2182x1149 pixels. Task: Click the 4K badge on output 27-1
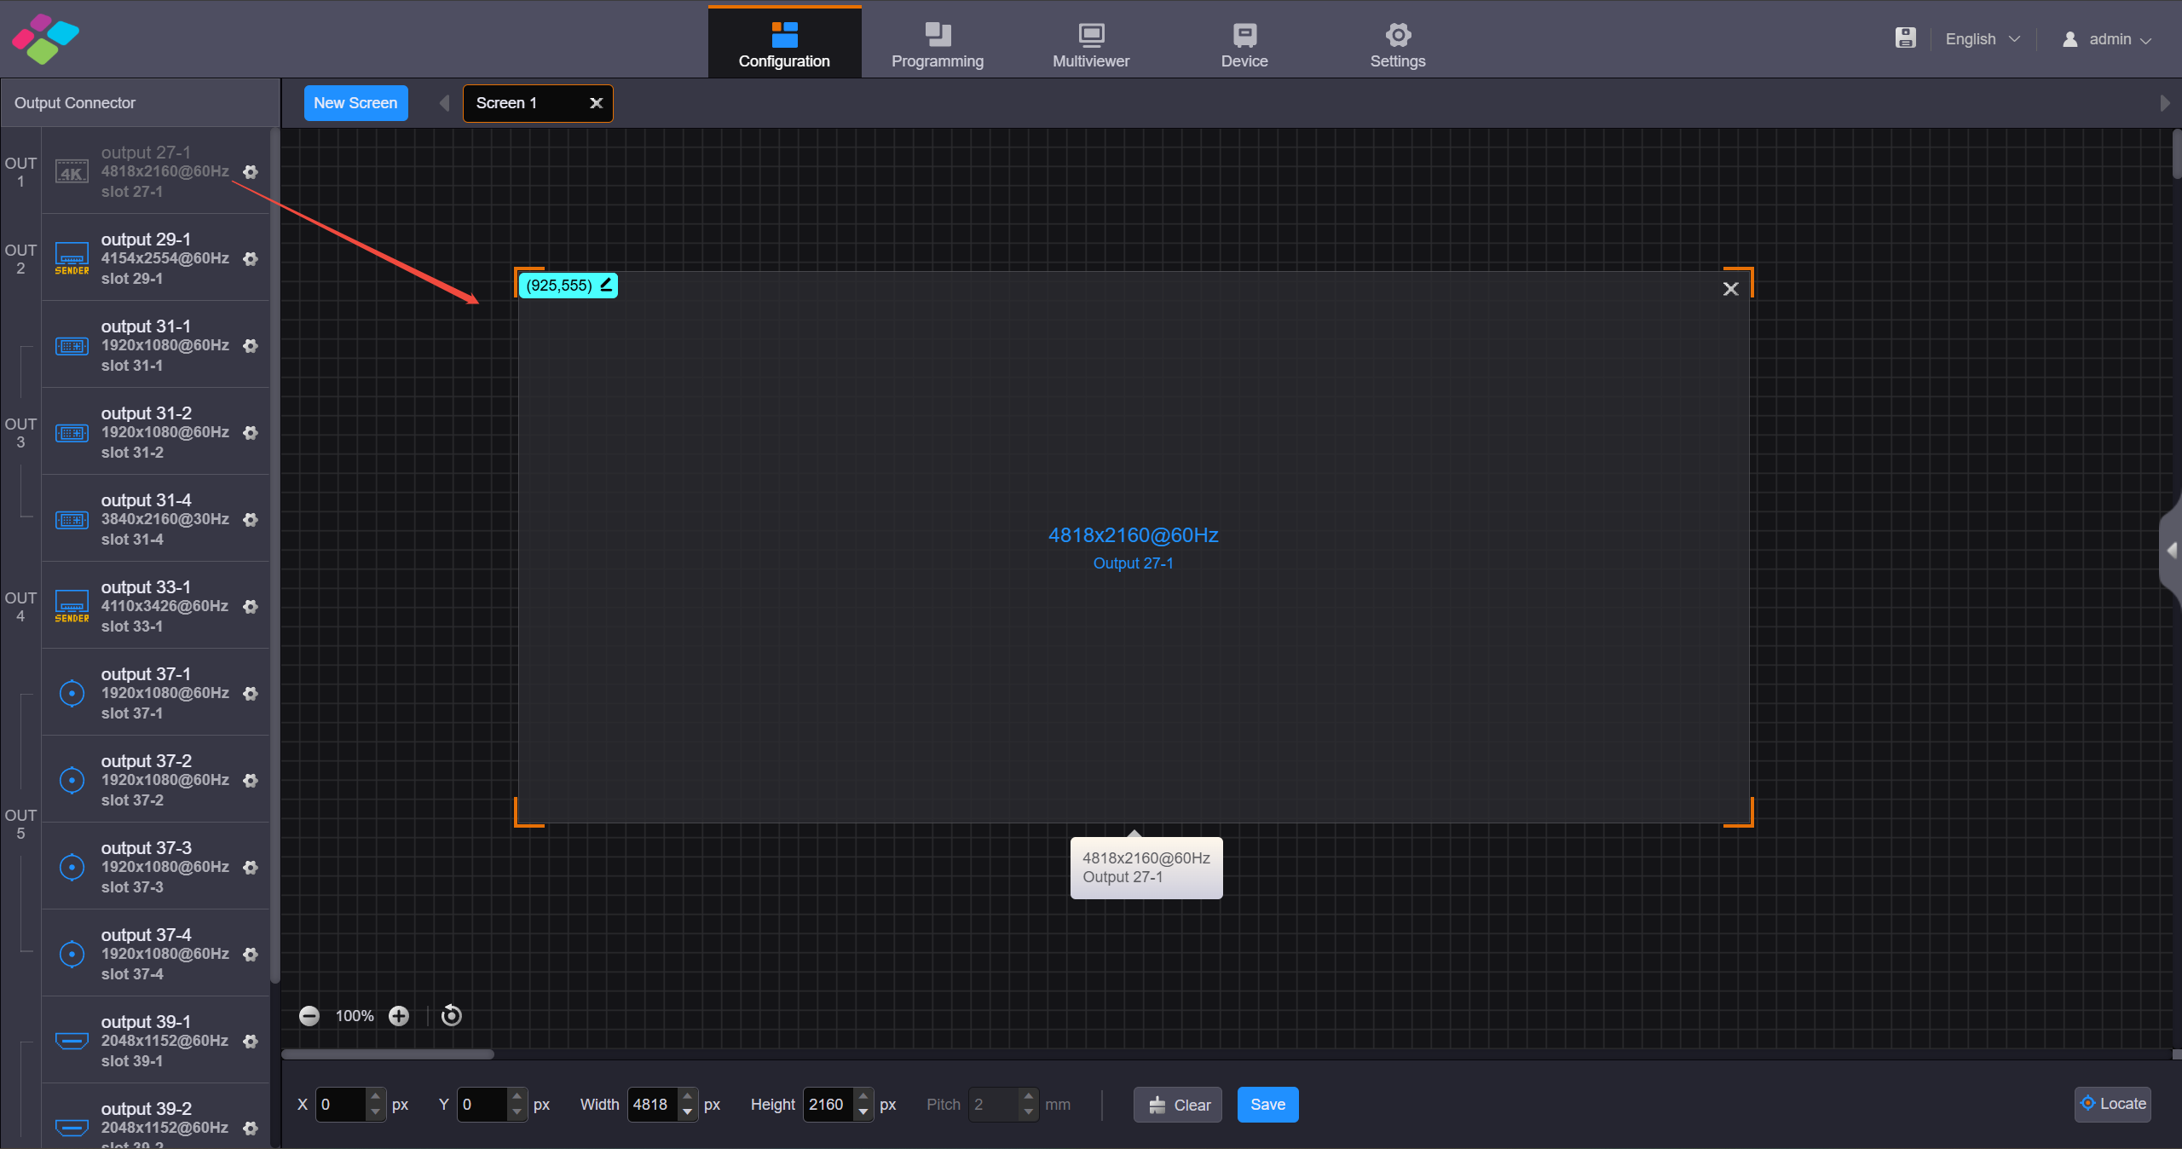[72, 171]
